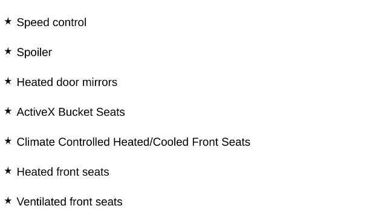Click the star beside ActiveX Bucket Seats
The image size is (387, 218).
(x=8, y=111)
